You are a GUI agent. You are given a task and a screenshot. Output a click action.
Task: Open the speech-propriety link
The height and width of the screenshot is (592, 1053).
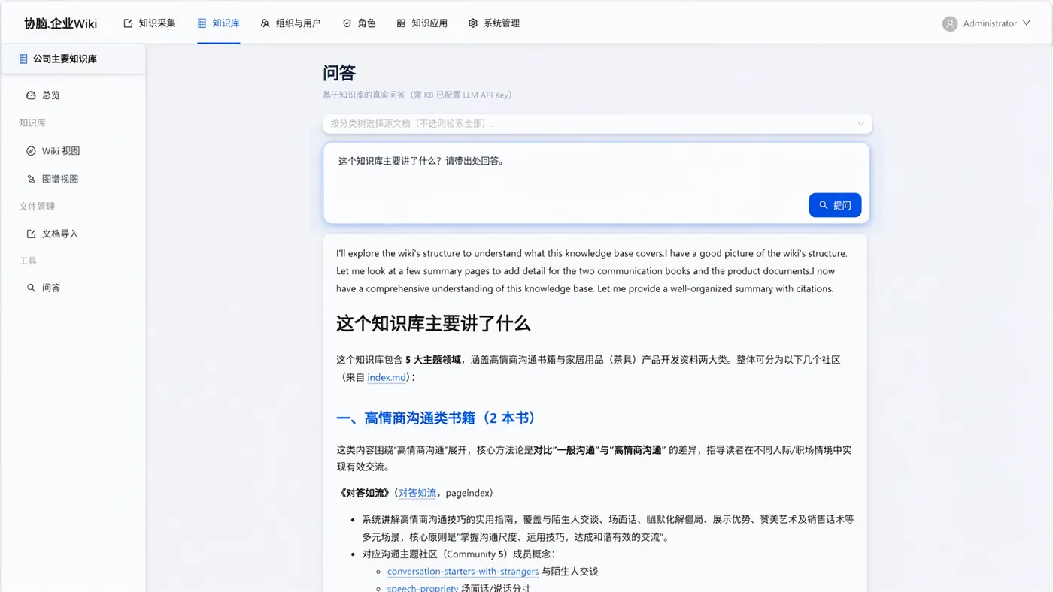(x=423, y=588)
